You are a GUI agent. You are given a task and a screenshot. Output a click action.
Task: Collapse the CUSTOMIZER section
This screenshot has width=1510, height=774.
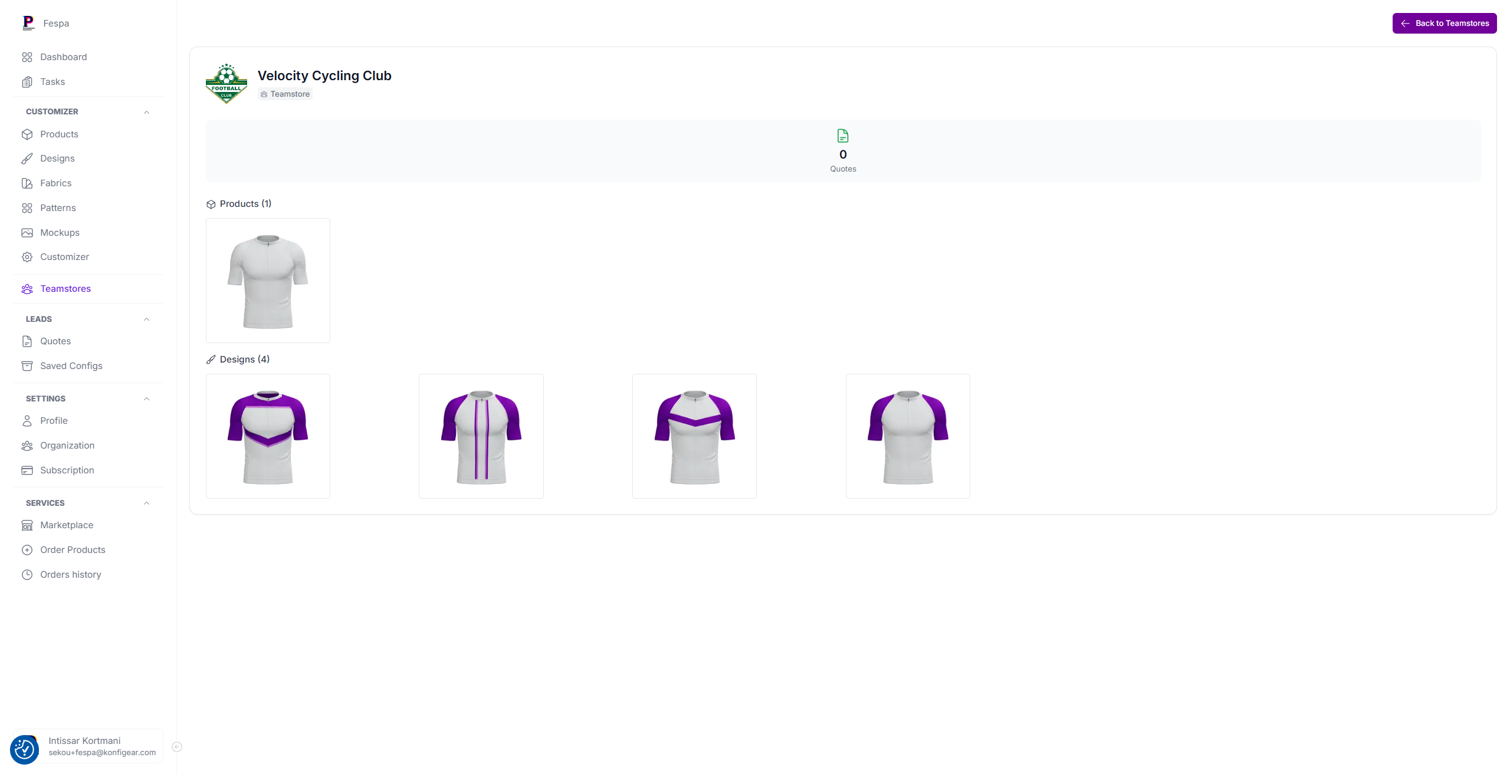point(146,111)
